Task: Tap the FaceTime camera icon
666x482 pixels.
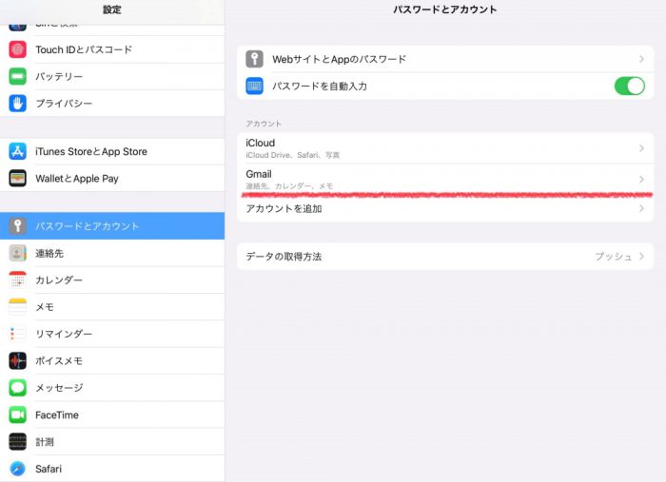Action: pyautogui.click(x=17, y=415)
